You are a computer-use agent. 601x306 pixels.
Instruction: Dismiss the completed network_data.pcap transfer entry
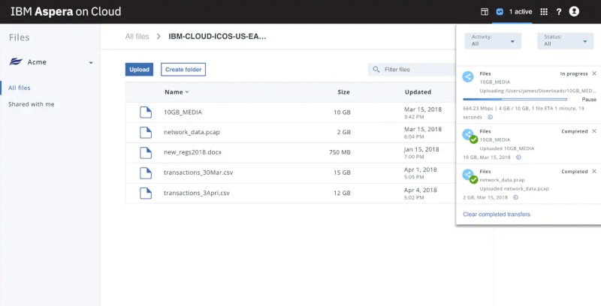pos(594,171)
